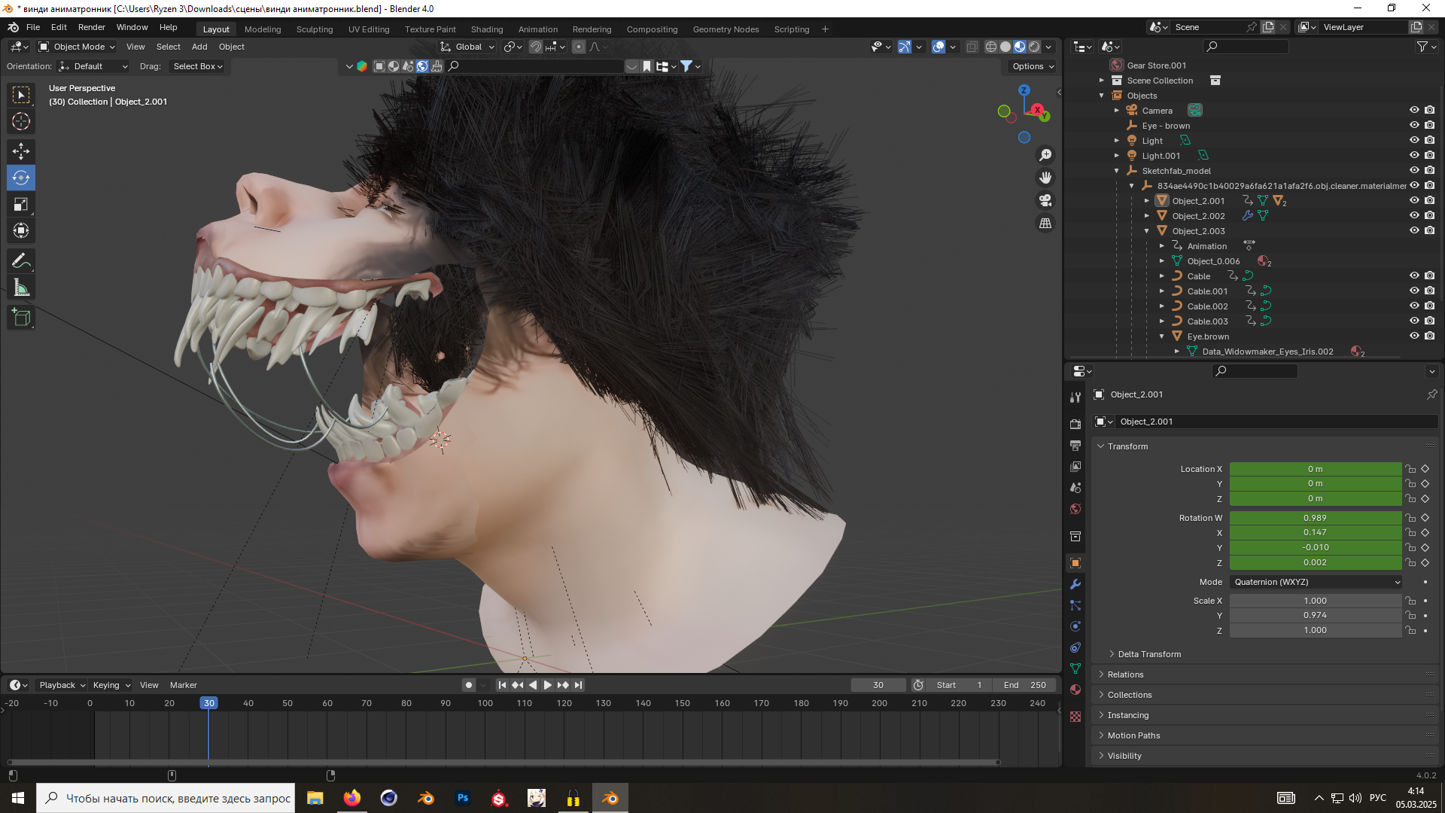Open the Render properties tab icon
Screen dimensions: 1445x813
(x=1075, y=425)
